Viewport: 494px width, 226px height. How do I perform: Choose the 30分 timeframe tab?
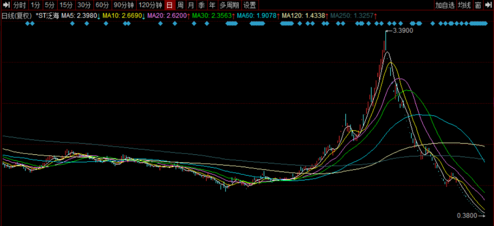84,5
